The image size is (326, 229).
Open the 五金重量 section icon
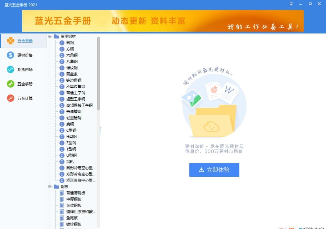click(11, 41)
